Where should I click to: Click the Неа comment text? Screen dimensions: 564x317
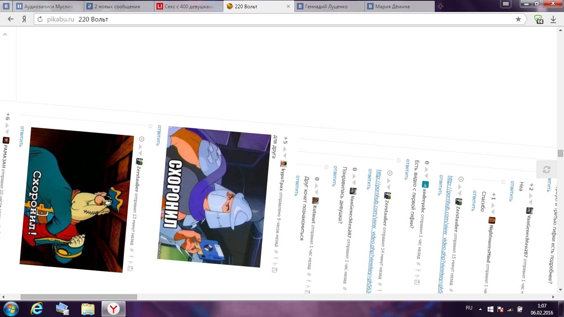pos(521,187)
